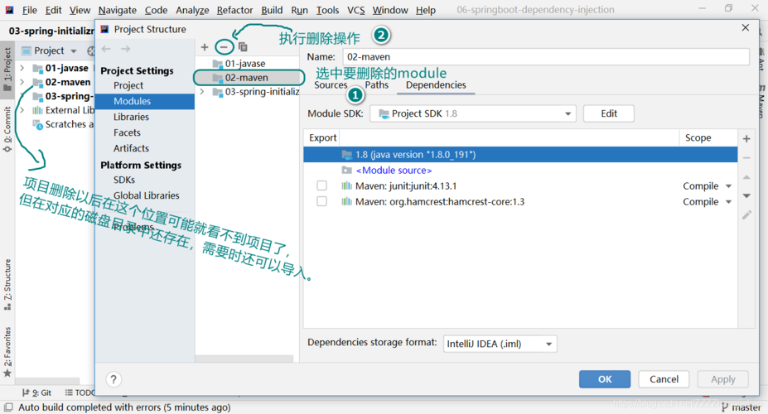Image resolution: width=768 pixels, height=414 pixels.
Task: Select the 02-maven module in the list
Action: point(247,77)
